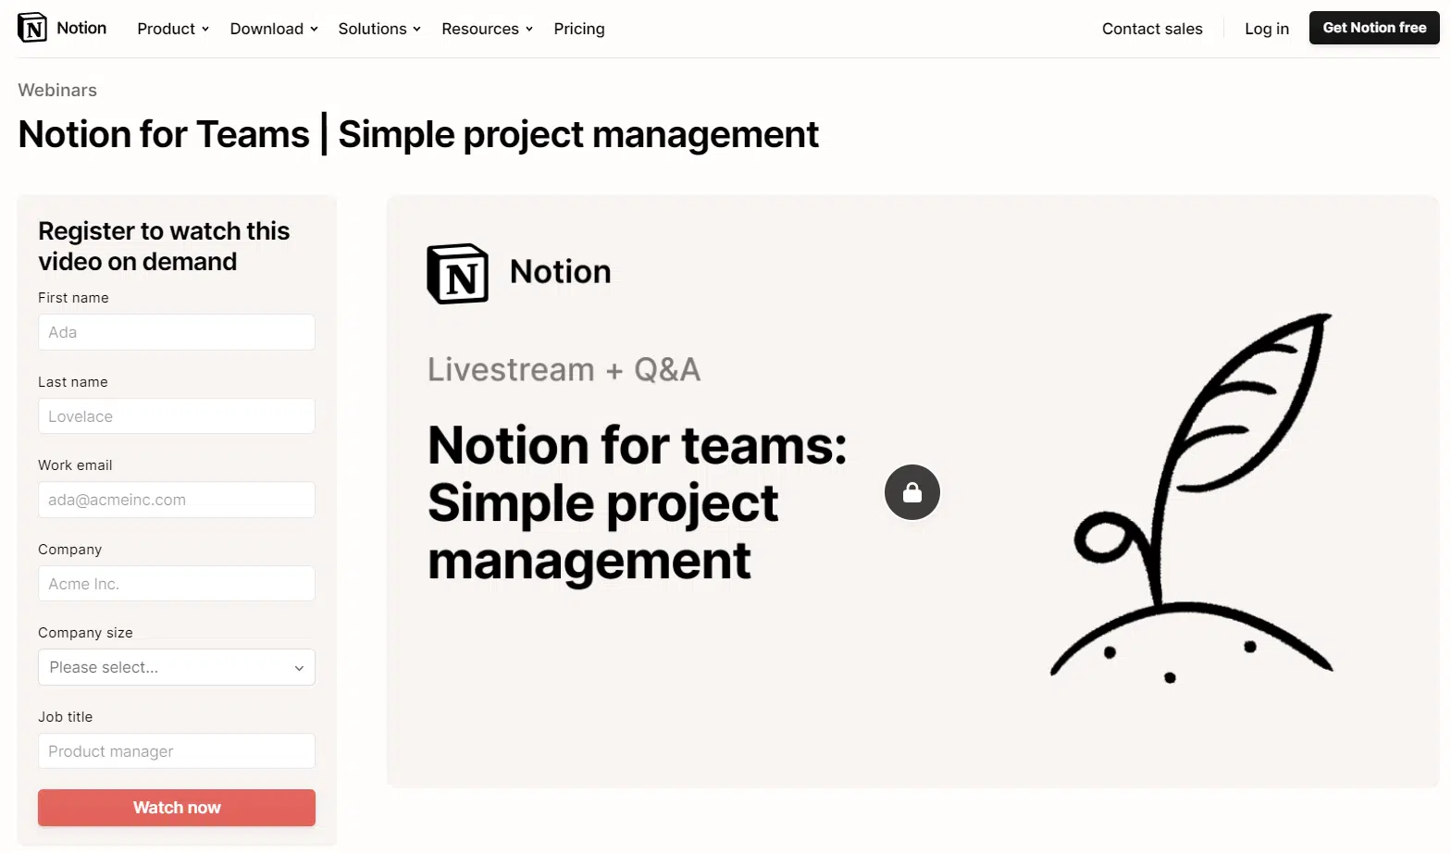Submit the form with Watch now
1451x854 pixels.
tap(177, 808)
